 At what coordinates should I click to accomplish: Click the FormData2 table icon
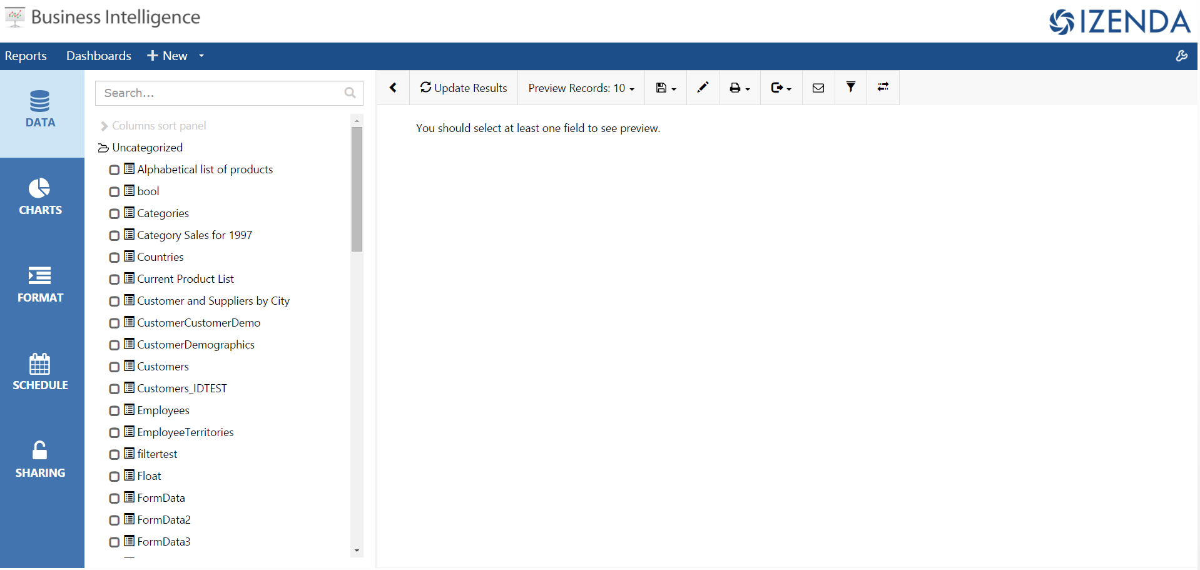coord(130,519)
